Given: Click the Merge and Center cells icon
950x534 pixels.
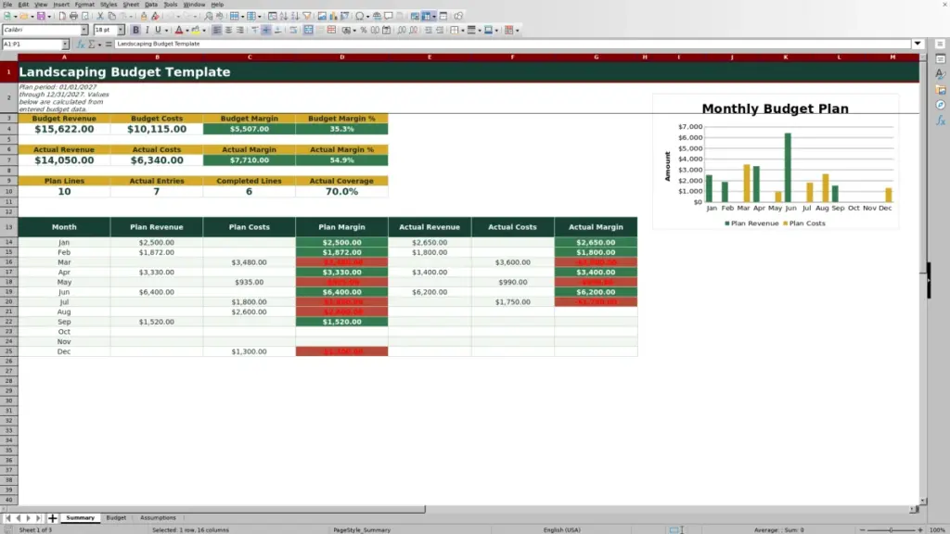Looking at the screenshot, I should click(308, 30).
